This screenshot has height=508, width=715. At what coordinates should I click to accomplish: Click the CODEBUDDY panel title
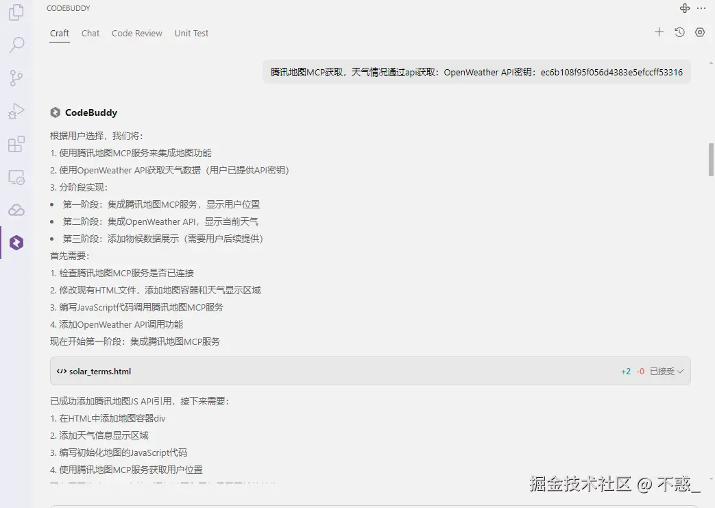[x=69, y=8]
